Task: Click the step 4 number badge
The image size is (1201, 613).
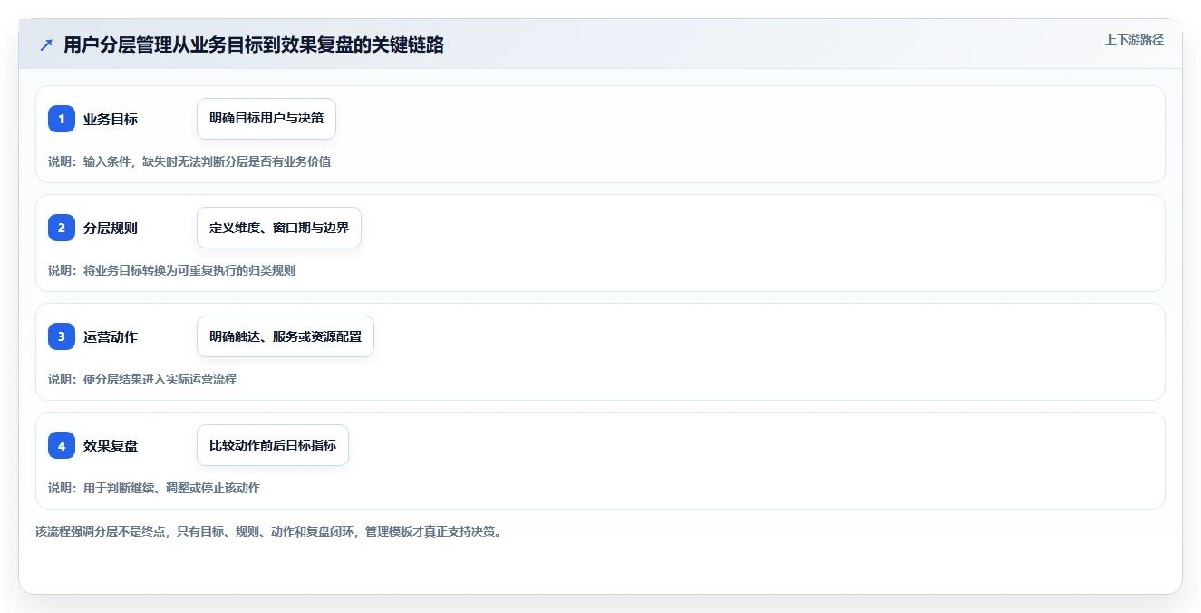Action: coord(62,445)
